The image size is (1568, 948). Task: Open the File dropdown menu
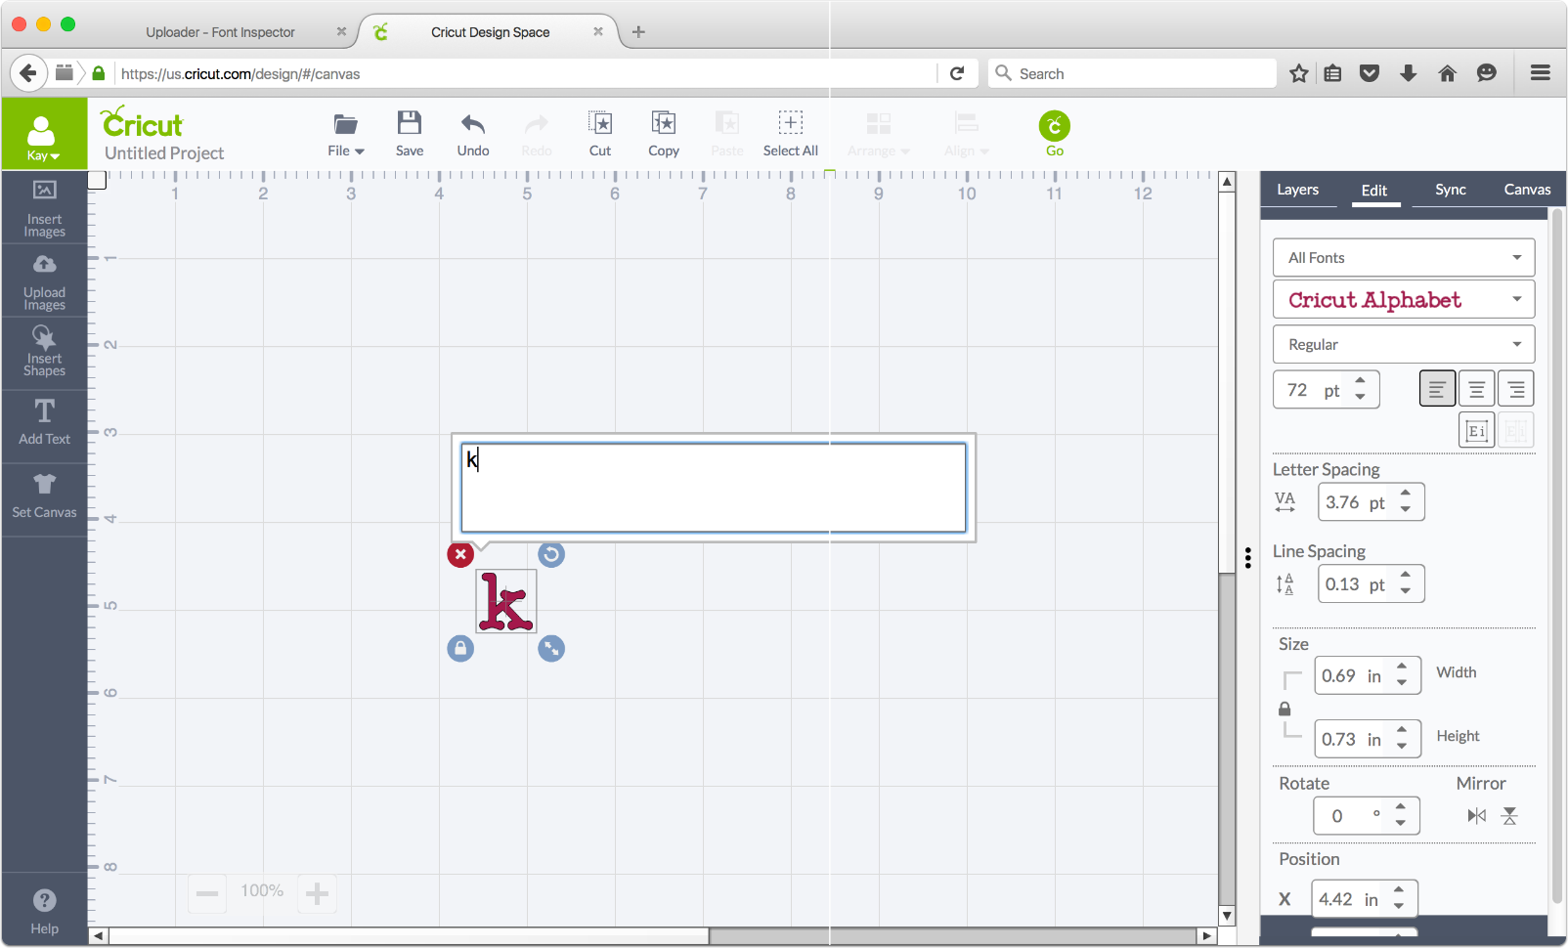(x=346, y=133)
